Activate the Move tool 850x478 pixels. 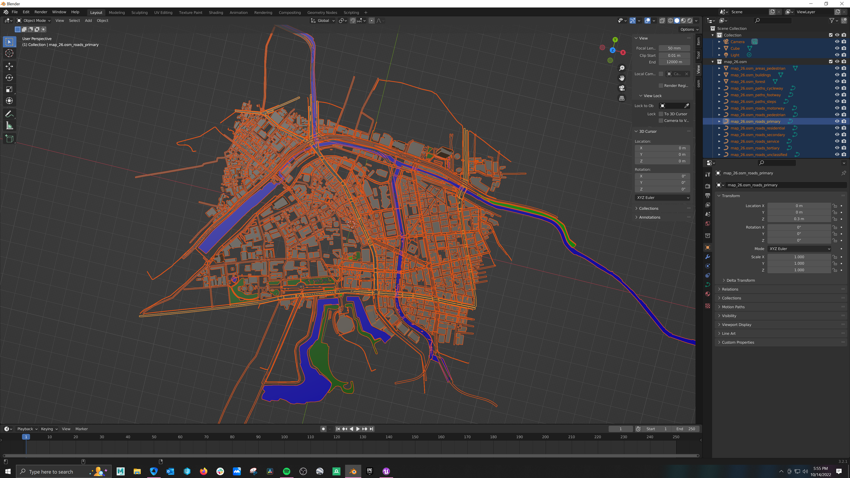point(9,66)
